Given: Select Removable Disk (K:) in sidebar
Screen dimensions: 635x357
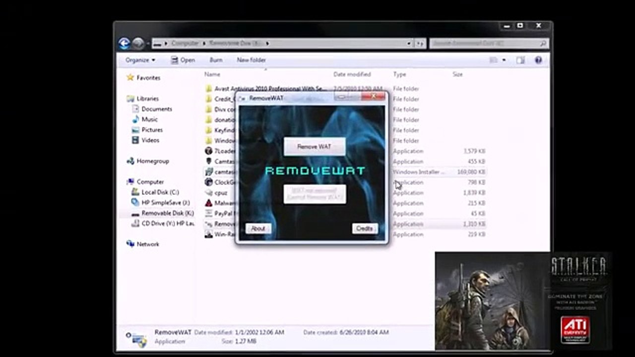Looking at the screenshot, I should tap(168, 213).
